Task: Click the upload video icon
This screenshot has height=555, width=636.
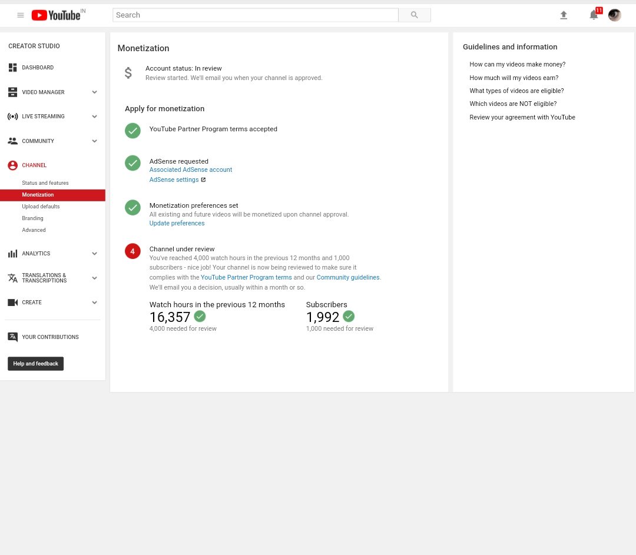Action: pyautogui.click(x=564, y=15)
